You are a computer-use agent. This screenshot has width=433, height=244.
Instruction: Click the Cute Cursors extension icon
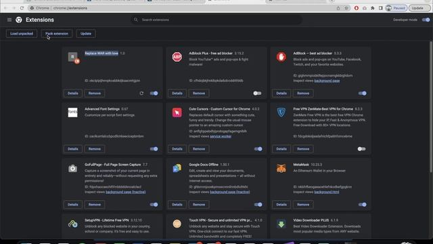[177, 113]
